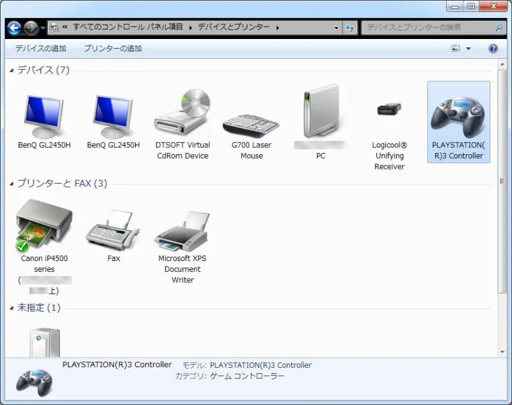
Task: Open the address bar history dropdown
Action: coord(337,28)
